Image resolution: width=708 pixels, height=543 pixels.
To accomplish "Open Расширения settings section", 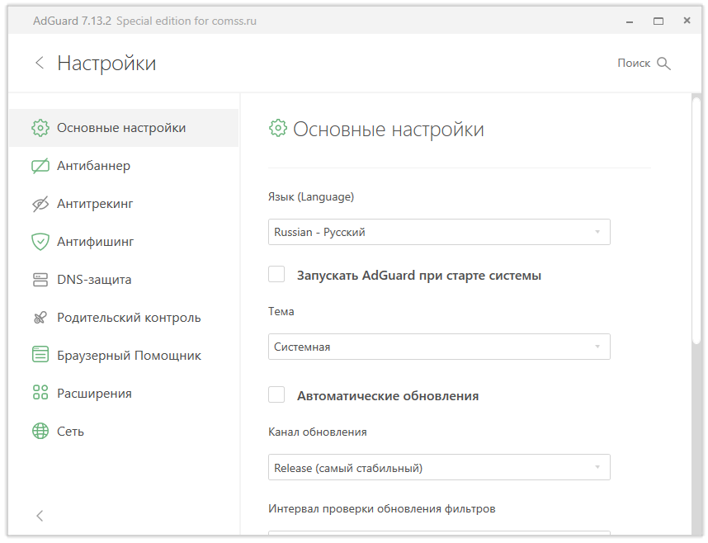I will (124, 394).
